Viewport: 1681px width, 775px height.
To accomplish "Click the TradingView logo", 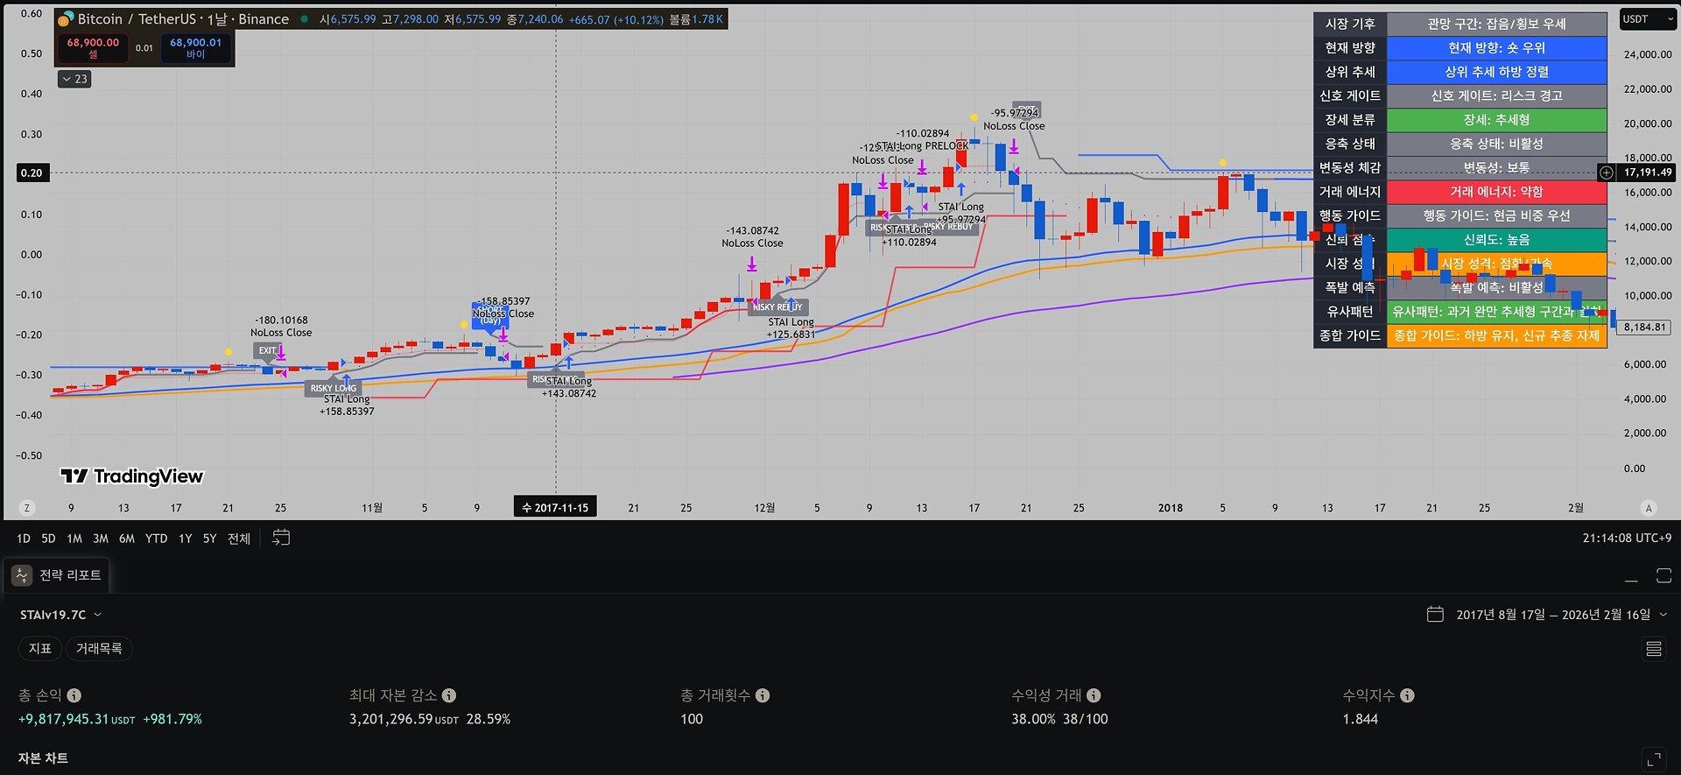I will [x=131, y=476].
